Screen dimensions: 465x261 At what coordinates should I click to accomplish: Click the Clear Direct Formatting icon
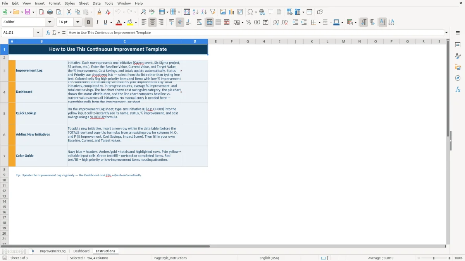tap(108, 12)
